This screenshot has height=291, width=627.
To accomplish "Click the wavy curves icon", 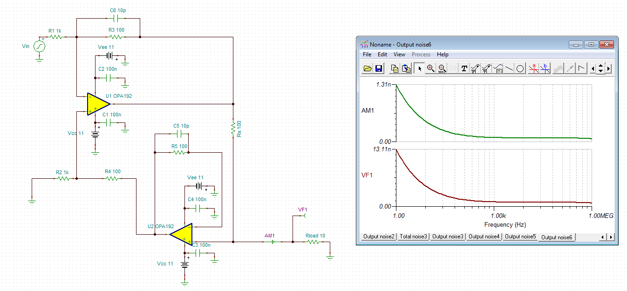I will coord(559,68).
